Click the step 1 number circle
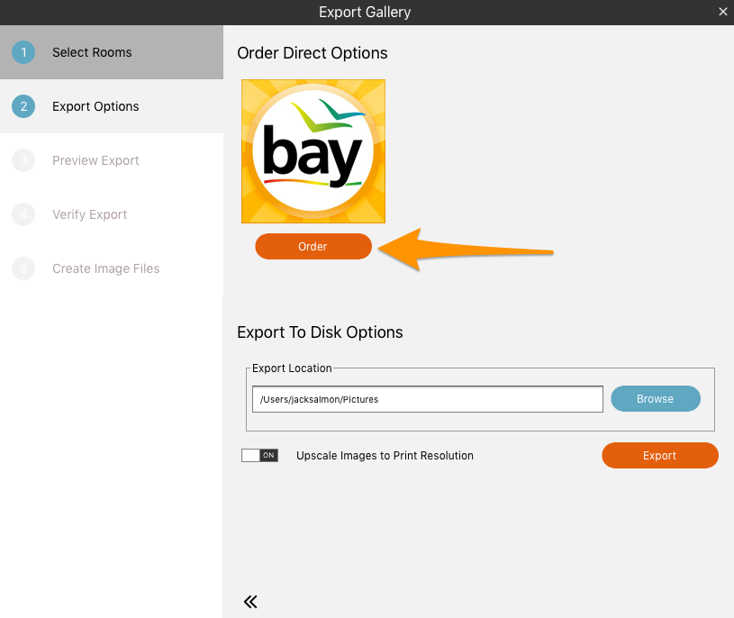Image resolution: width=734 pixels, height=618 pixels. (x=23, y=52)
